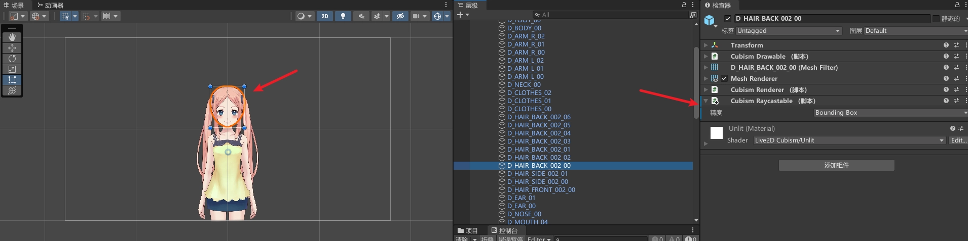Select D_HAIR_BACK_002_06 in hierarchy
968x241 pixels.
pyautogui.click(x=539, y=117)
